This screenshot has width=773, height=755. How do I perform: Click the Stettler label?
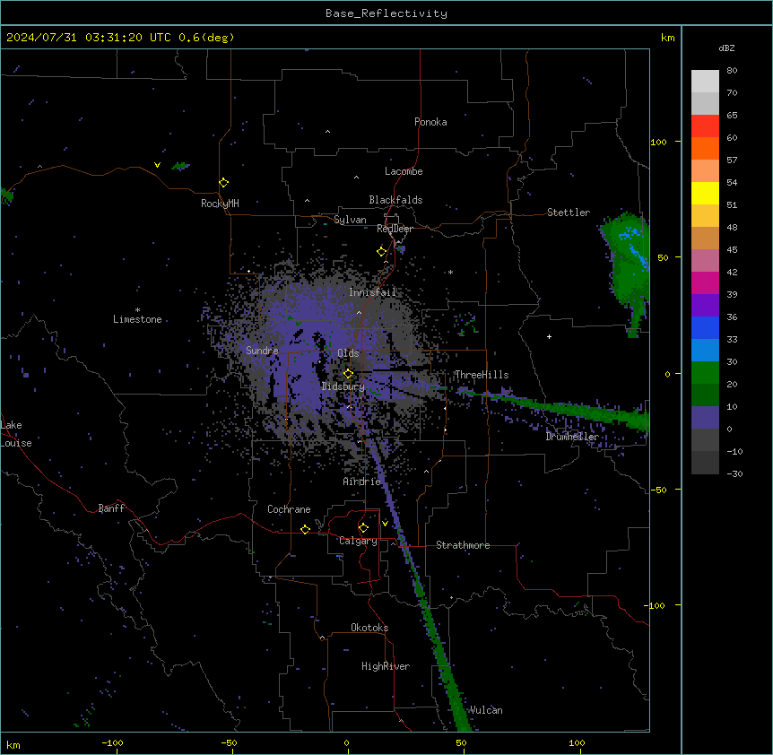click(x=569, y=213)
